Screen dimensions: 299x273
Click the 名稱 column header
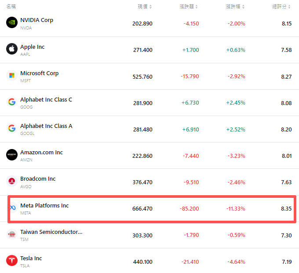(x=11, y=7)
